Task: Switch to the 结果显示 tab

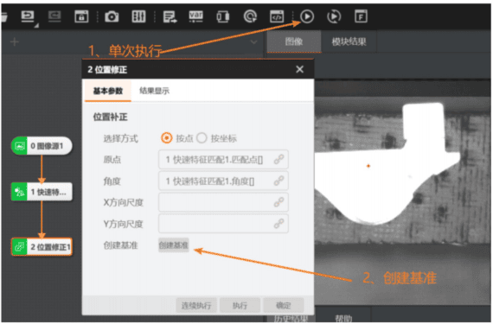Action: point(154,91)
